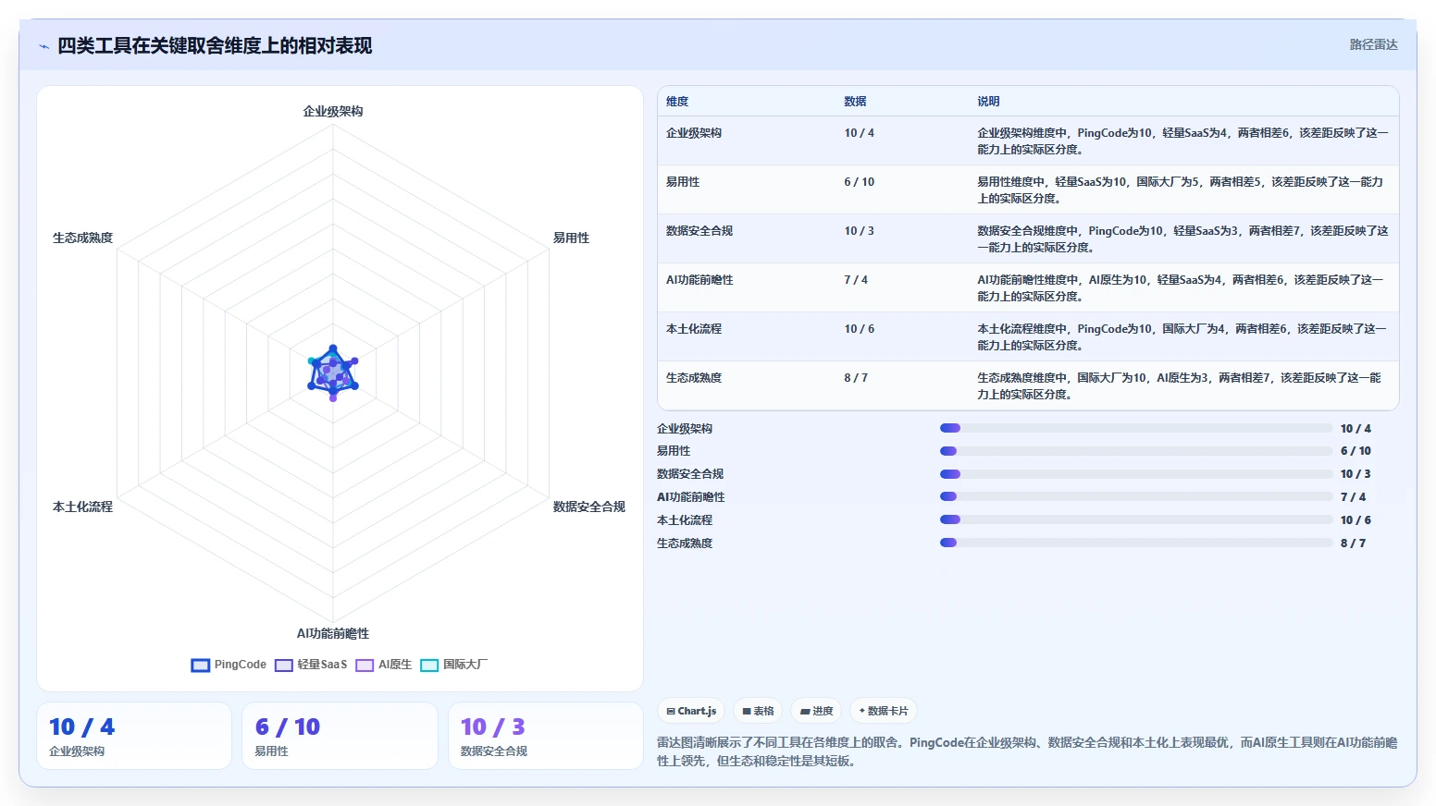Click the 数据 column header
The width and height of the screenshot is (1436, 806).
[855, 102]
